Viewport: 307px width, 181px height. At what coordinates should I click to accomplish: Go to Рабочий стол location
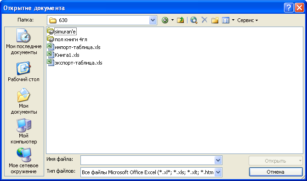pyautogui.click(x=24, y=71)
